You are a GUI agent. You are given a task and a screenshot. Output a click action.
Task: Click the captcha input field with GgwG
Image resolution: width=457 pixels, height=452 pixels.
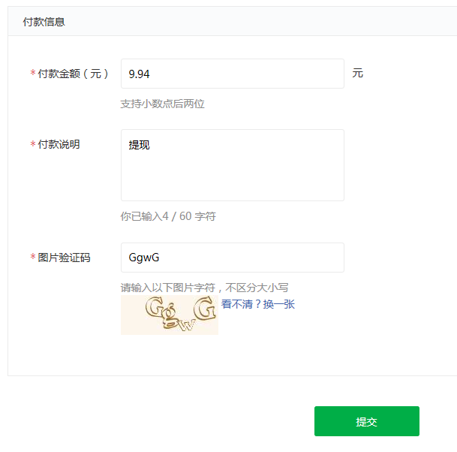[232, 258]
